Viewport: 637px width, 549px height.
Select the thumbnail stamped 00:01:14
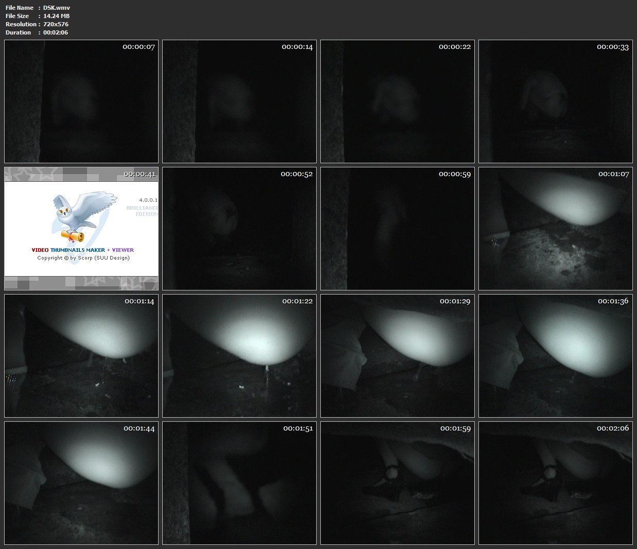pos(81,356)
